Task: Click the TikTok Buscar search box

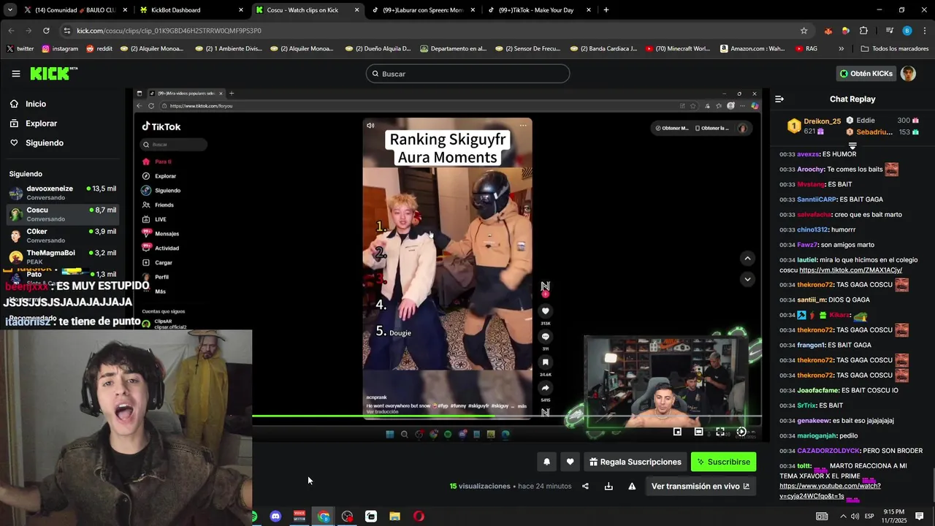Action: click(x=174, y=145)
